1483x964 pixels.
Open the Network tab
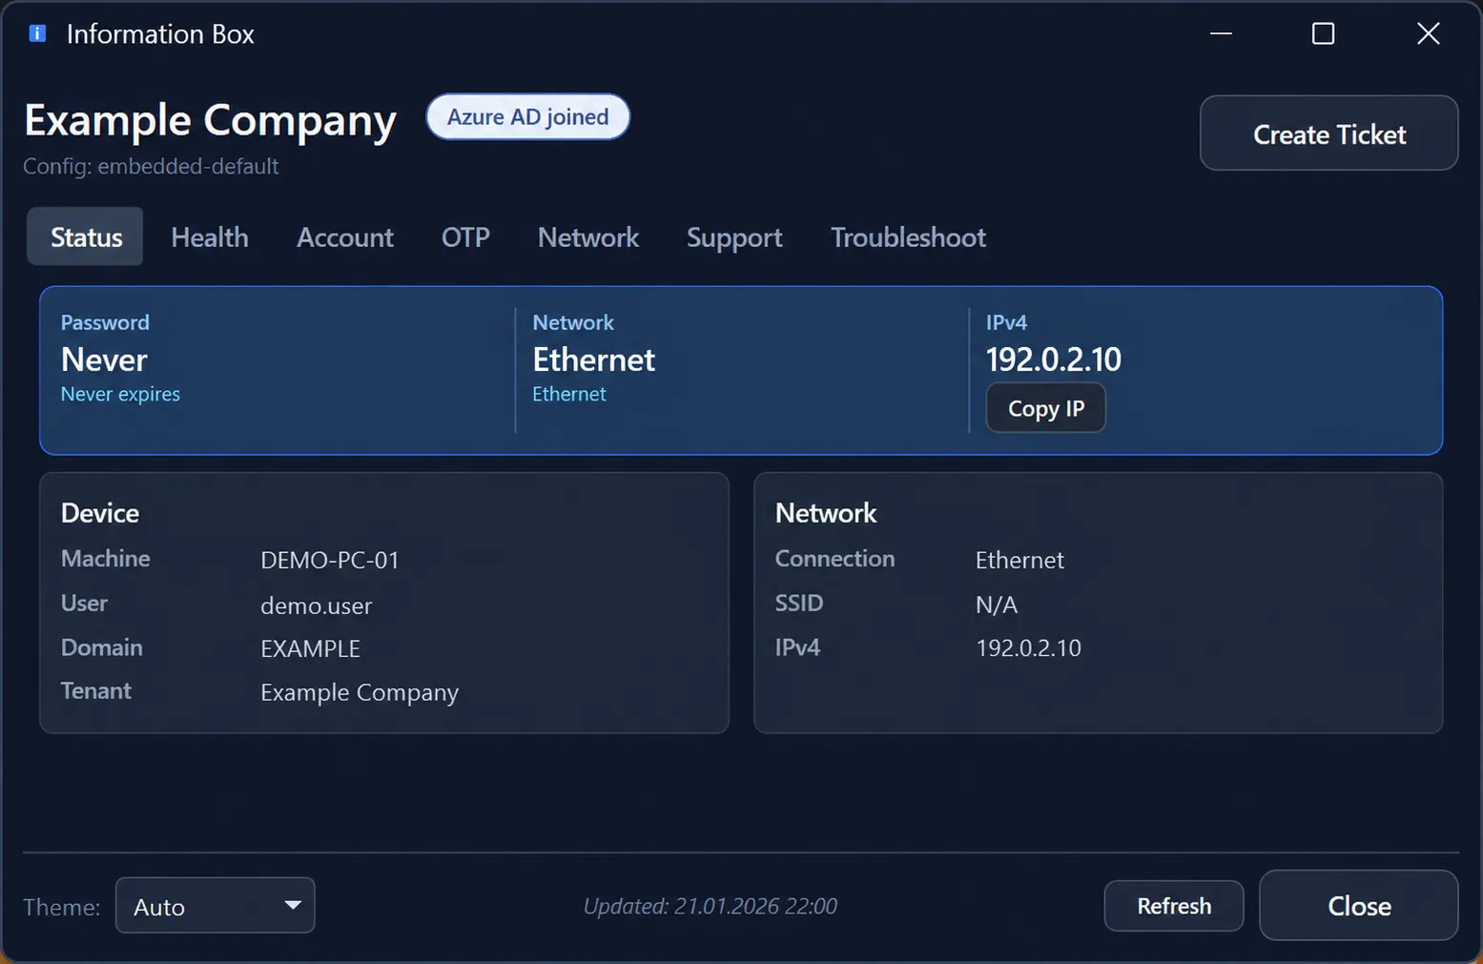click(588, 236)
